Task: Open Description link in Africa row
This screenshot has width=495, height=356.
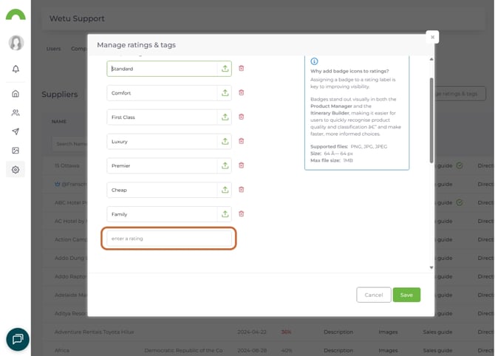Action: 338,350
